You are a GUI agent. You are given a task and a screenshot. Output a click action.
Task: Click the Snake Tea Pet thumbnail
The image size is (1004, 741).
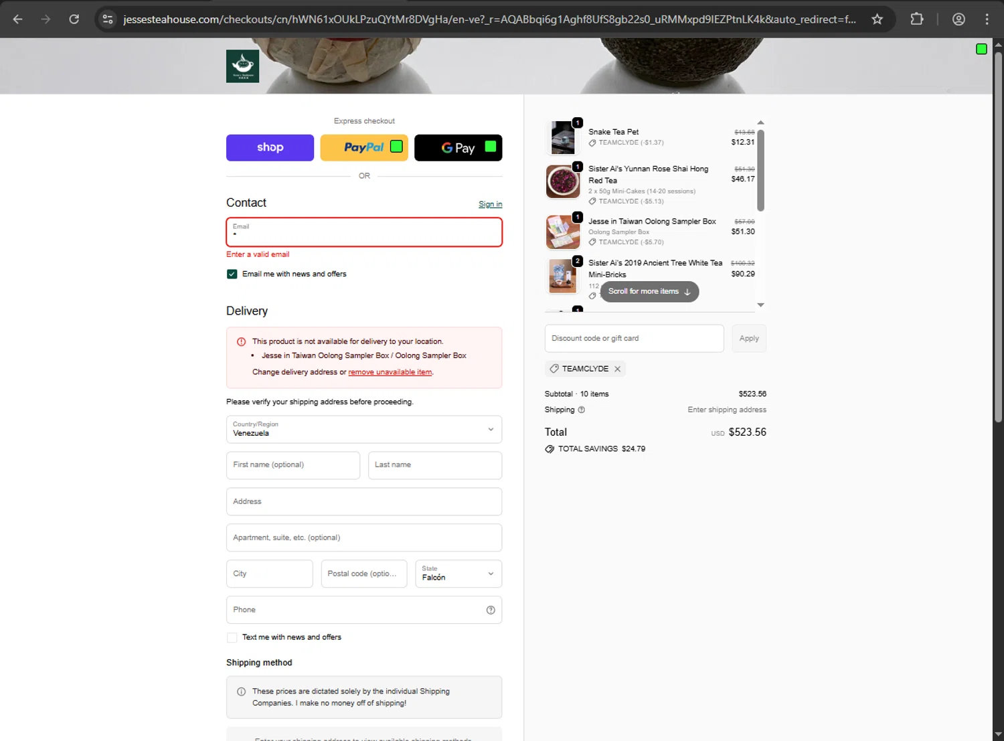pos(563,137)
